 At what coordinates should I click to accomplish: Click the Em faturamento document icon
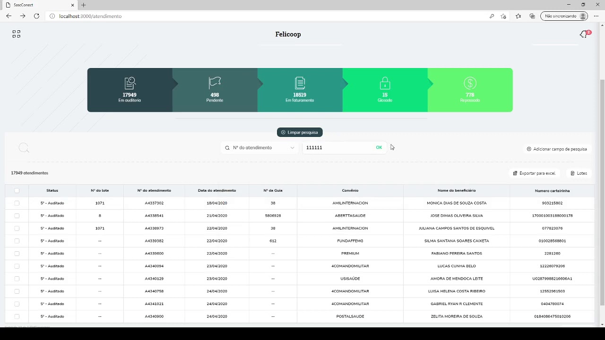click(300, 83)
